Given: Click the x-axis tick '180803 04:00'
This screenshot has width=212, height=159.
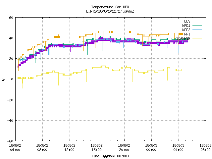Looking at the screenshot, I should (x=178, y=148).
